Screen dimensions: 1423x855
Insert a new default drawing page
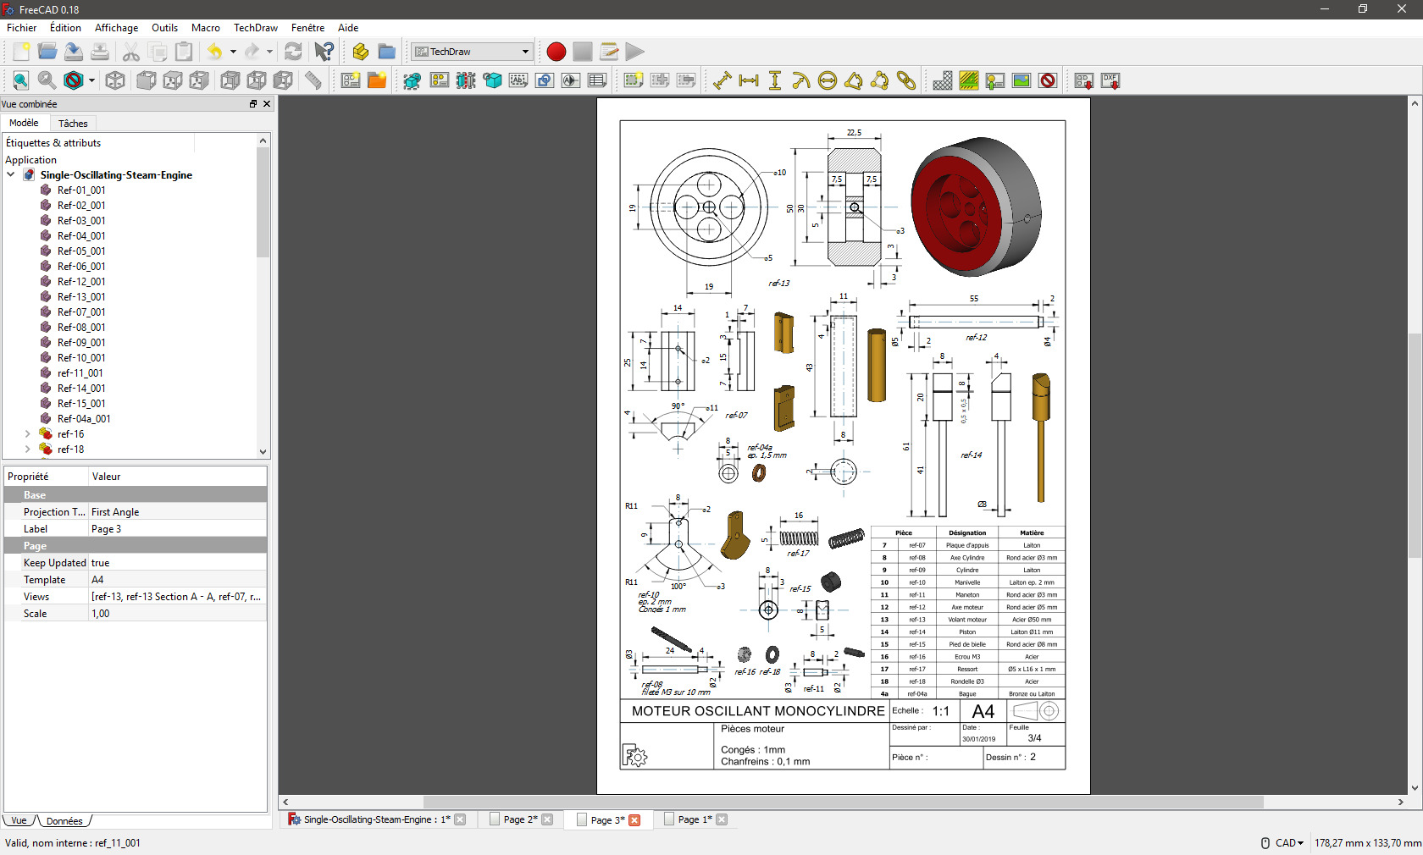[351, 80]
